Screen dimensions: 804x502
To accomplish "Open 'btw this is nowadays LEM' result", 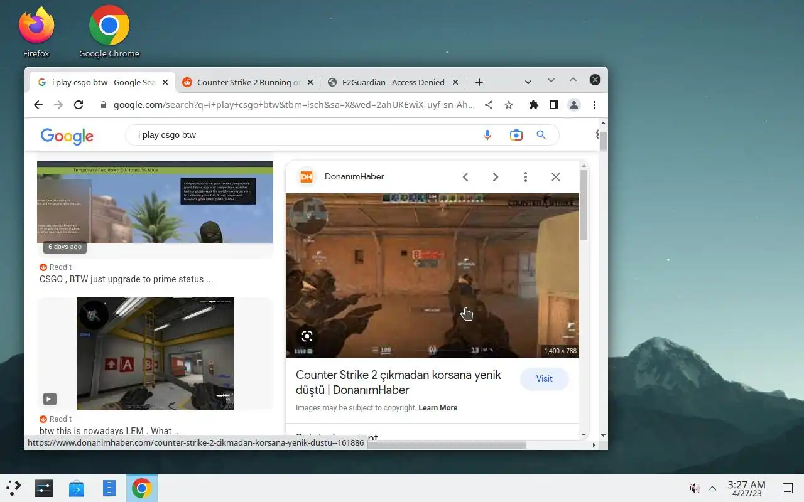I will pos(110,431).
